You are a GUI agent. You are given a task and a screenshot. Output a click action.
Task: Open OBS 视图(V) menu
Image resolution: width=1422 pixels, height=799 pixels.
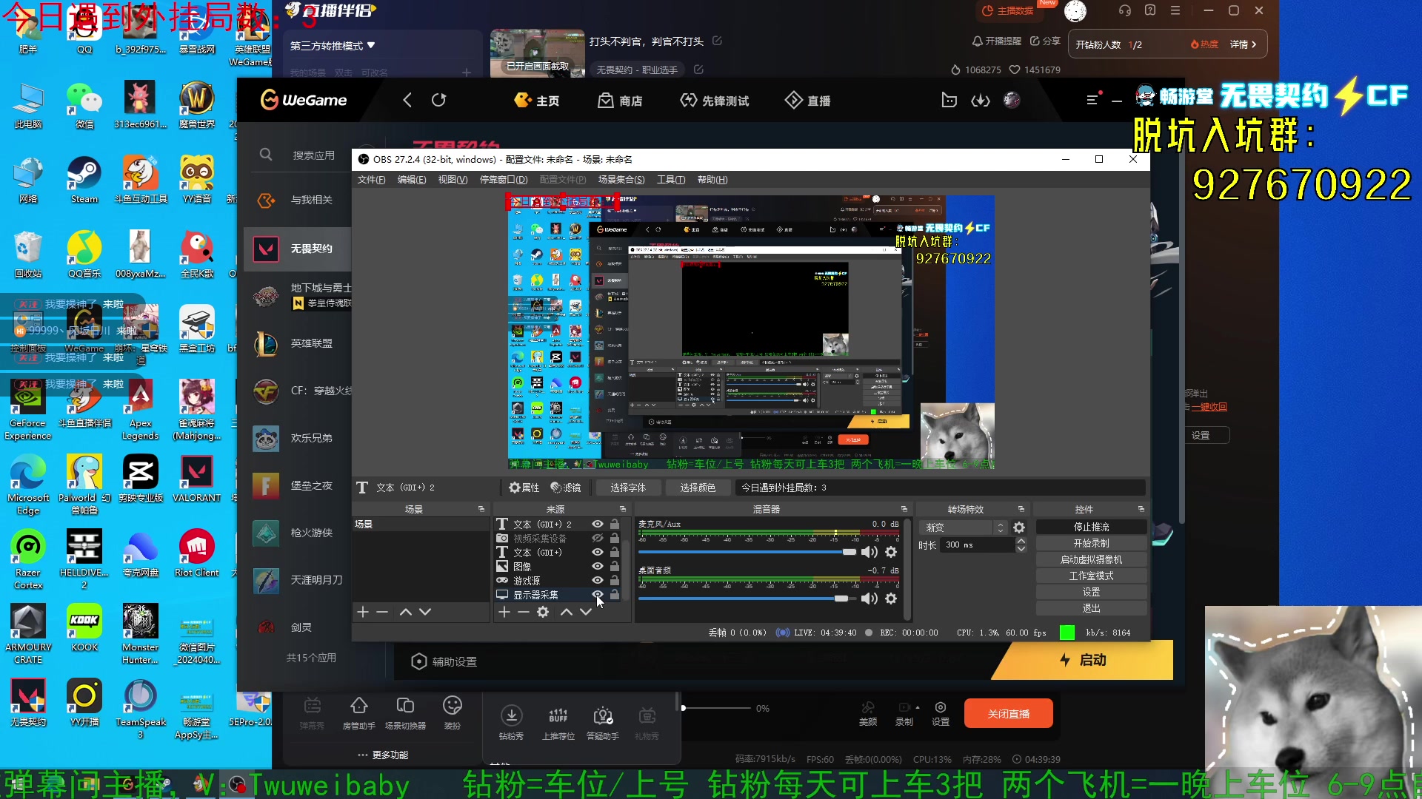(453, 180)
